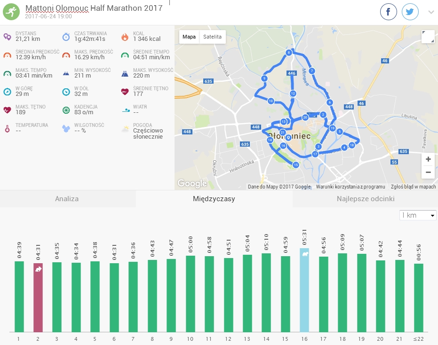Image resolution: width=438 pixels, height=345 pixels.
Task: Switch map to Mapa view
Action: click(189, 37)
